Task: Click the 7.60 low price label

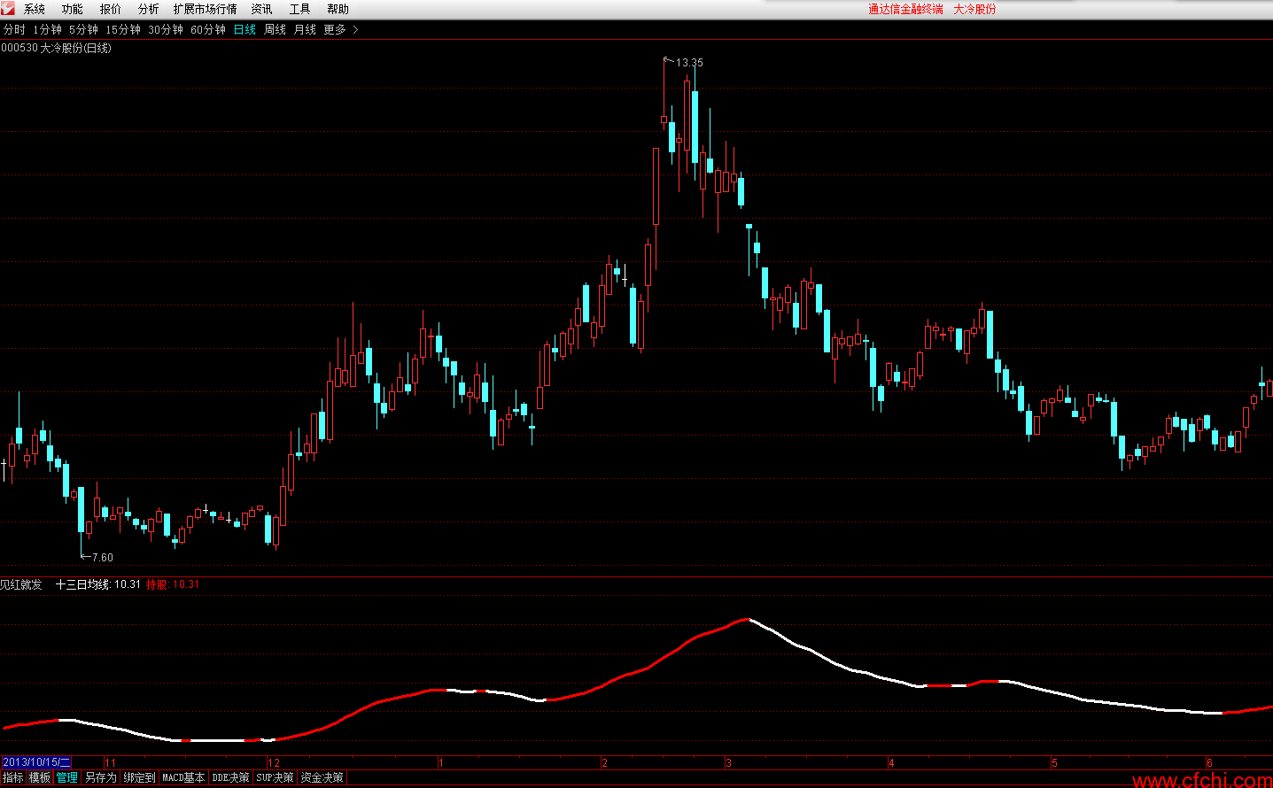Action: [103, 558]
